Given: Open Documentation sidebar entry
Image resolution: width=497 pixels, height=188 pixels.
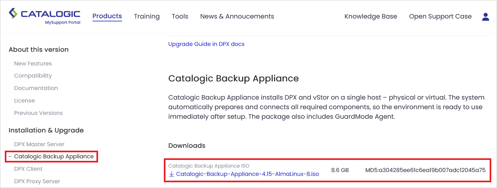Looking at the screenshot, I should pyautogui.click(x=36, y=88).
